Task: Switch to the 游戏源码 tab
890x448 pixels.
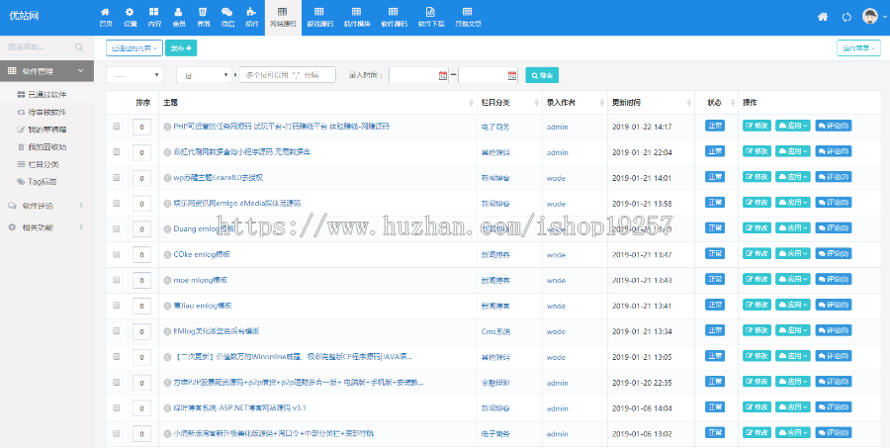Action: click(x=319, y=17)
